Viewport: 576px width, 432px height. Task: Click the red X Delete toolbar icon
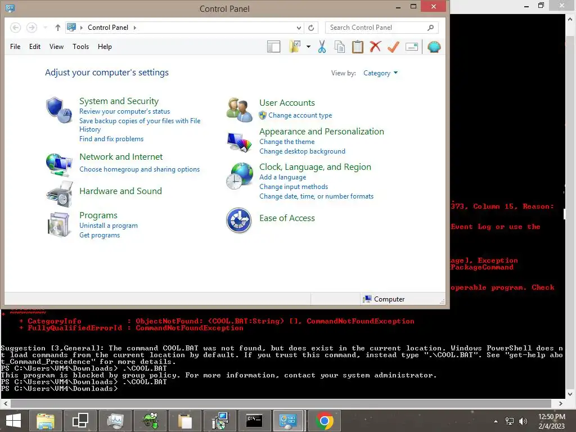(375, 47)
